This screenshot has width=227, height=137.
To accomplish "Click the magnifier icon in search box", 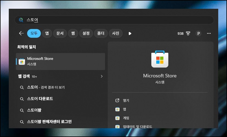I will [21, 20].
